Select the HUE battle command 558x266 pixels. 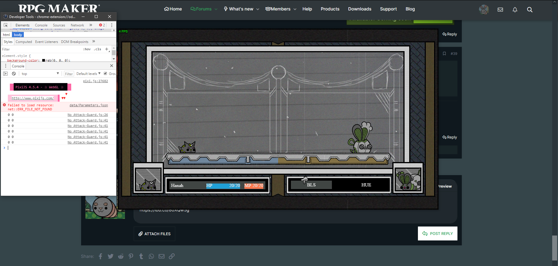point(366,185)
